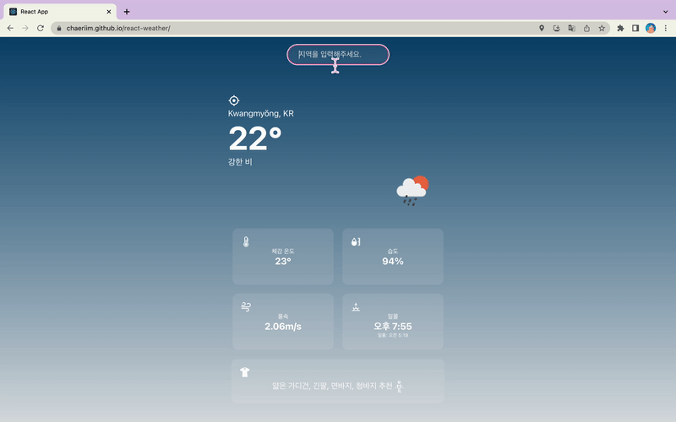Click the thermometer icon in feels-like card
Screen dimensions: 676x422
click(x=246, y=241)
